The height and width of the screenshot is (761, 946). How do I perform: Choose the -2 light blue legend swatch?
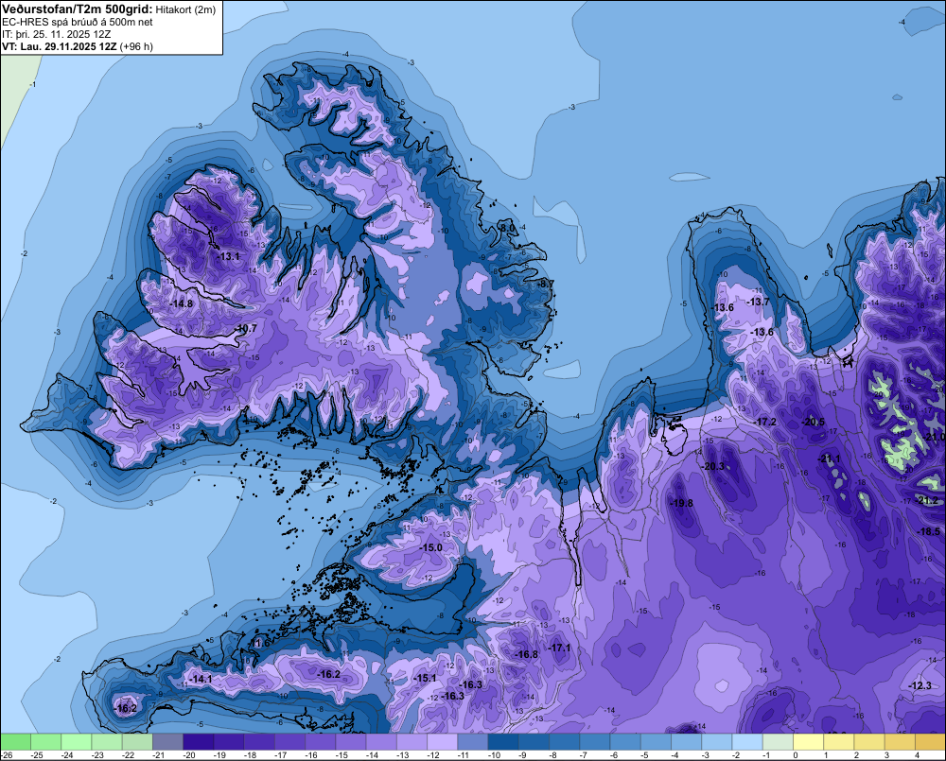pos(747,742)
